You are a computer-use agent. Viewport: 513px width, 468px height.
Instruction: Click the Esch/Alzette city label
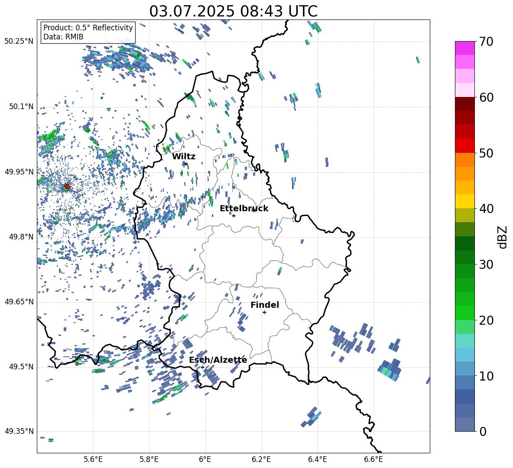click(x=218, y=360)
